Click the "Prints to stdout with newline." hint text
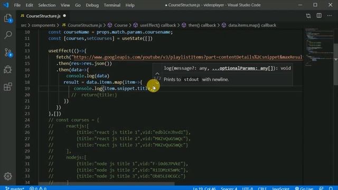 click(196, 80)
